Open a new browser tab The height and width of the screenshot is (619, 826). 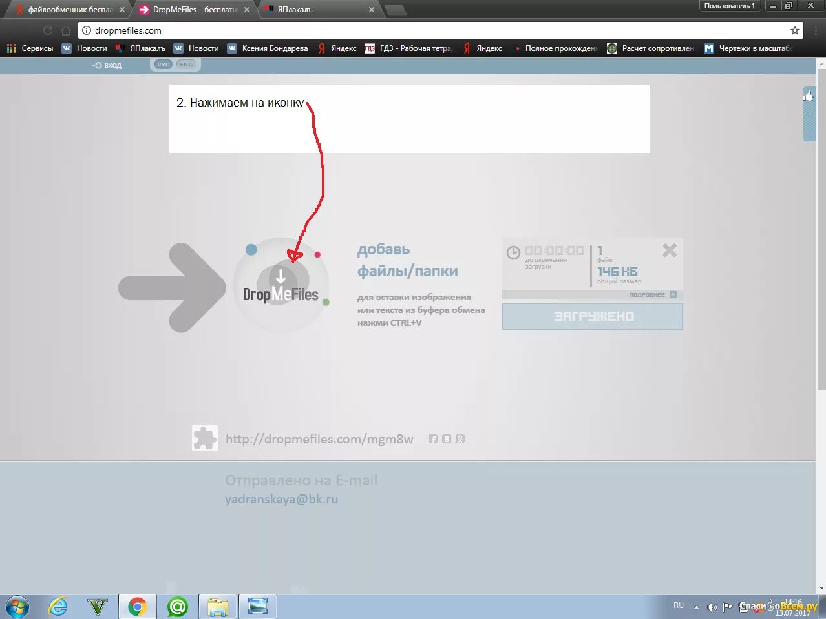(x=396, y=10)
